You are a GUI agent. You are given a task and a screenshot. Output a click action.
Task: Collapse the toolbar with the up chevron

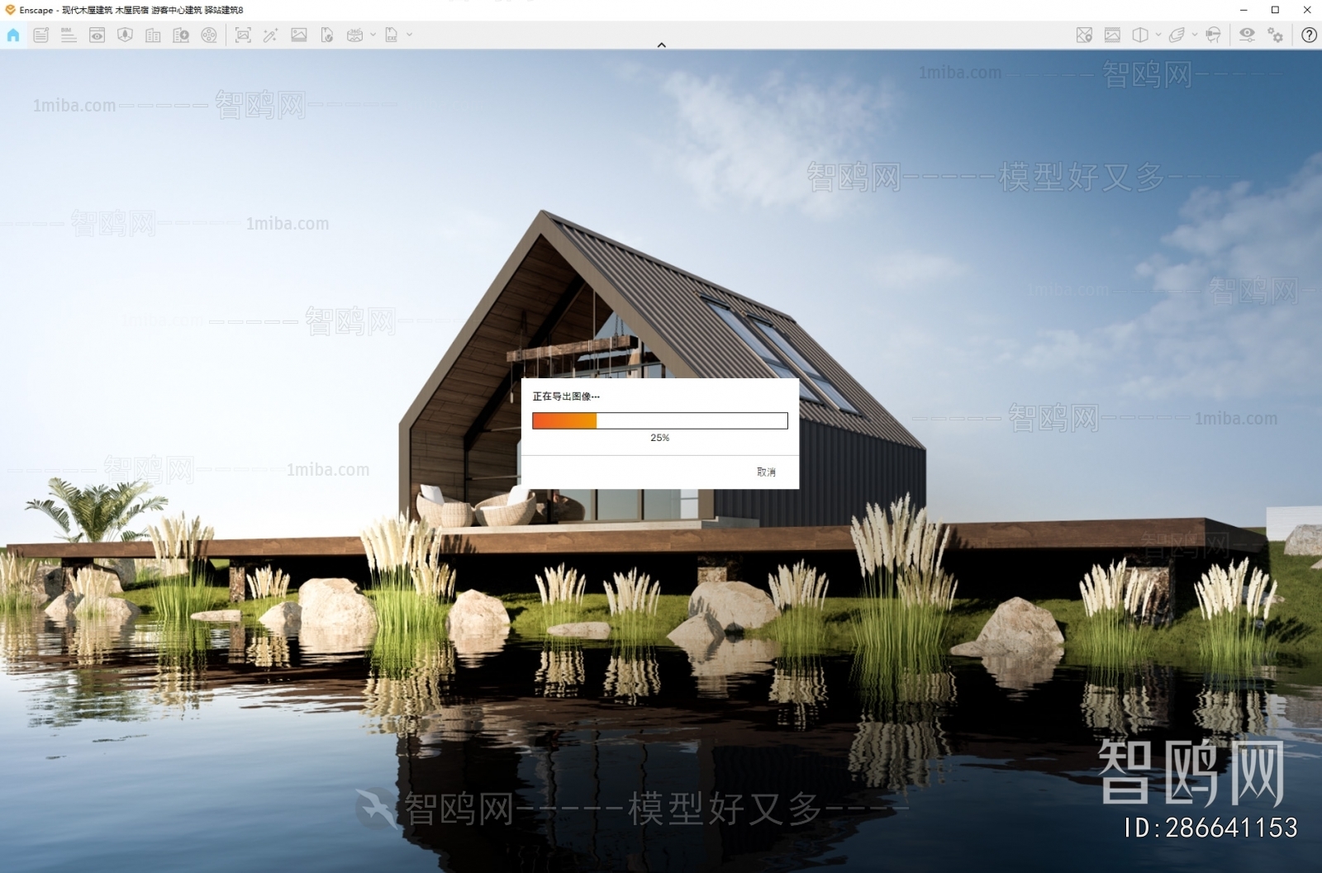coord(661,45)
